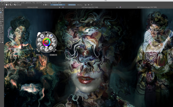Screen dimensions: 173x107
Task: Select the Polyline tool
Action: coord(3,16)
